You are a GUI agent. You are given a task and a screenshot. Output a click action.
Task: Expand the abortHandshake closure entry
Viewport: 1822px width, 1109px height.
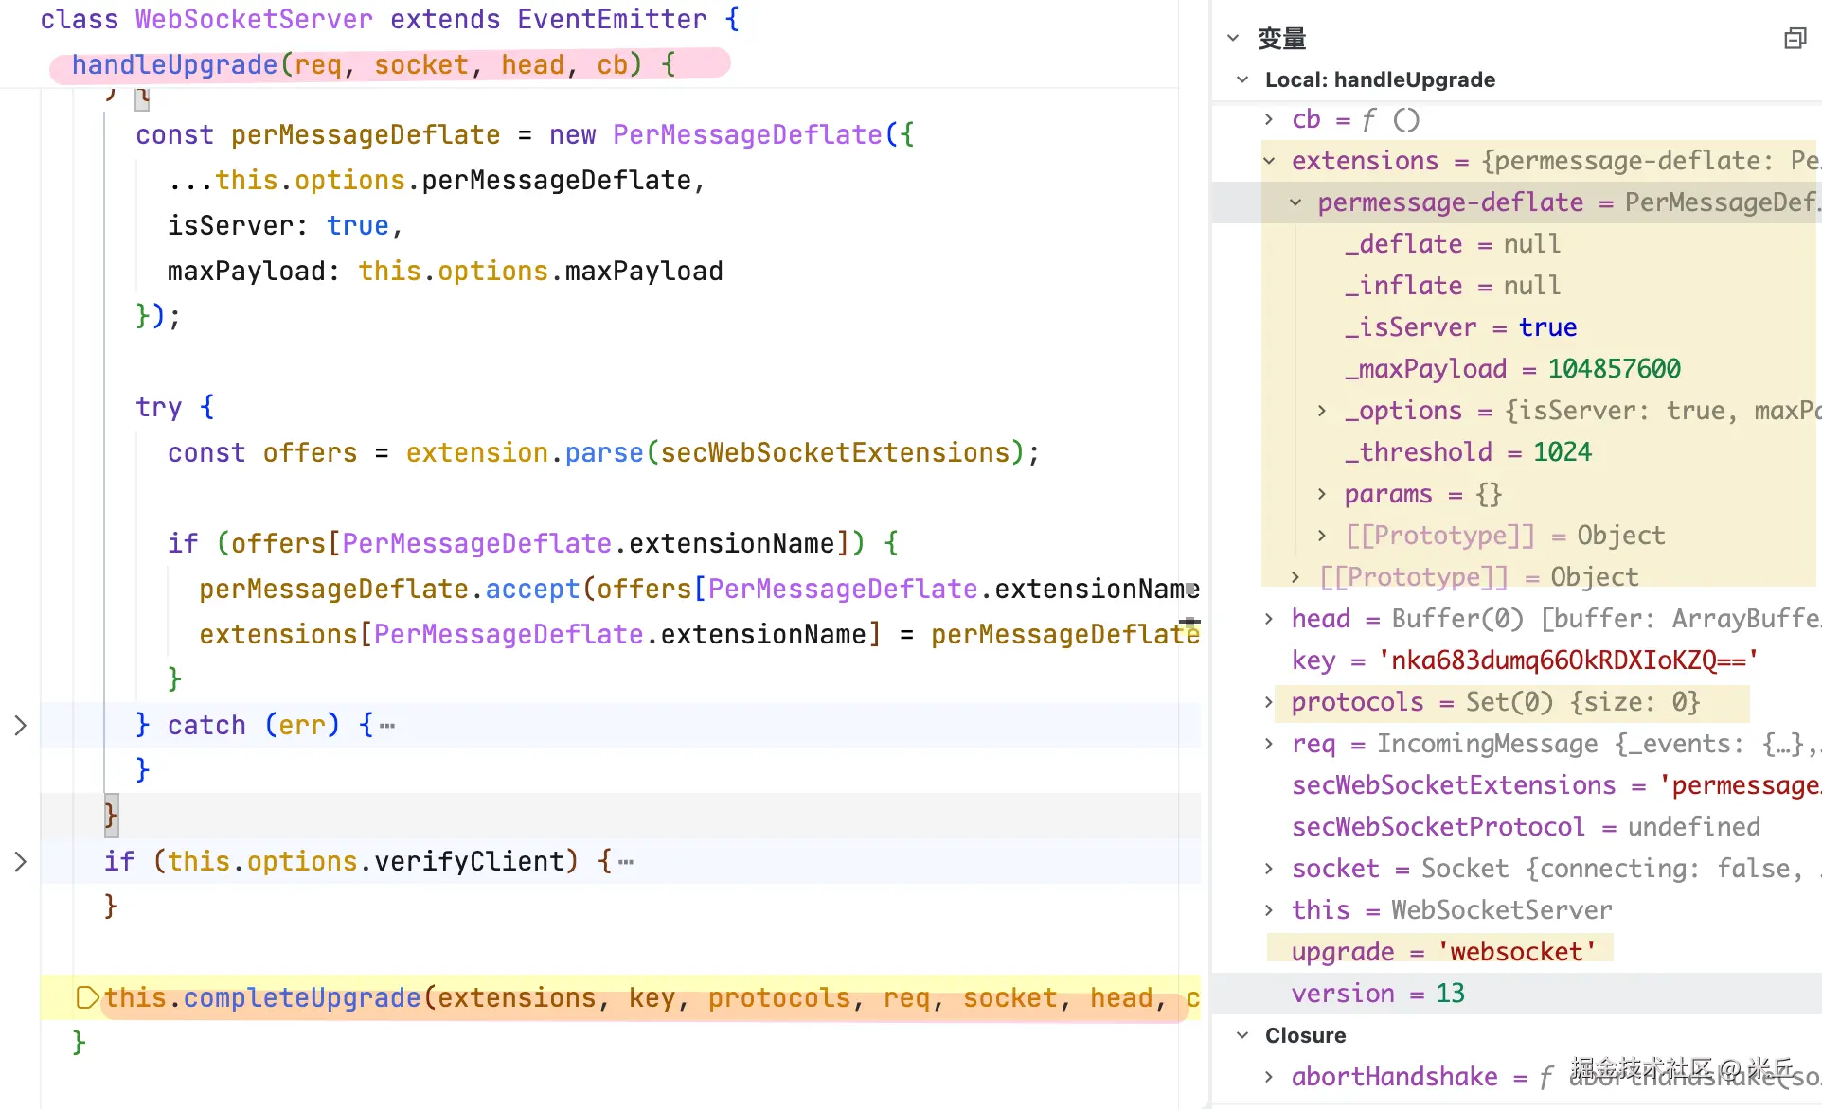pyautogui.click(x=1269, y=1077)
